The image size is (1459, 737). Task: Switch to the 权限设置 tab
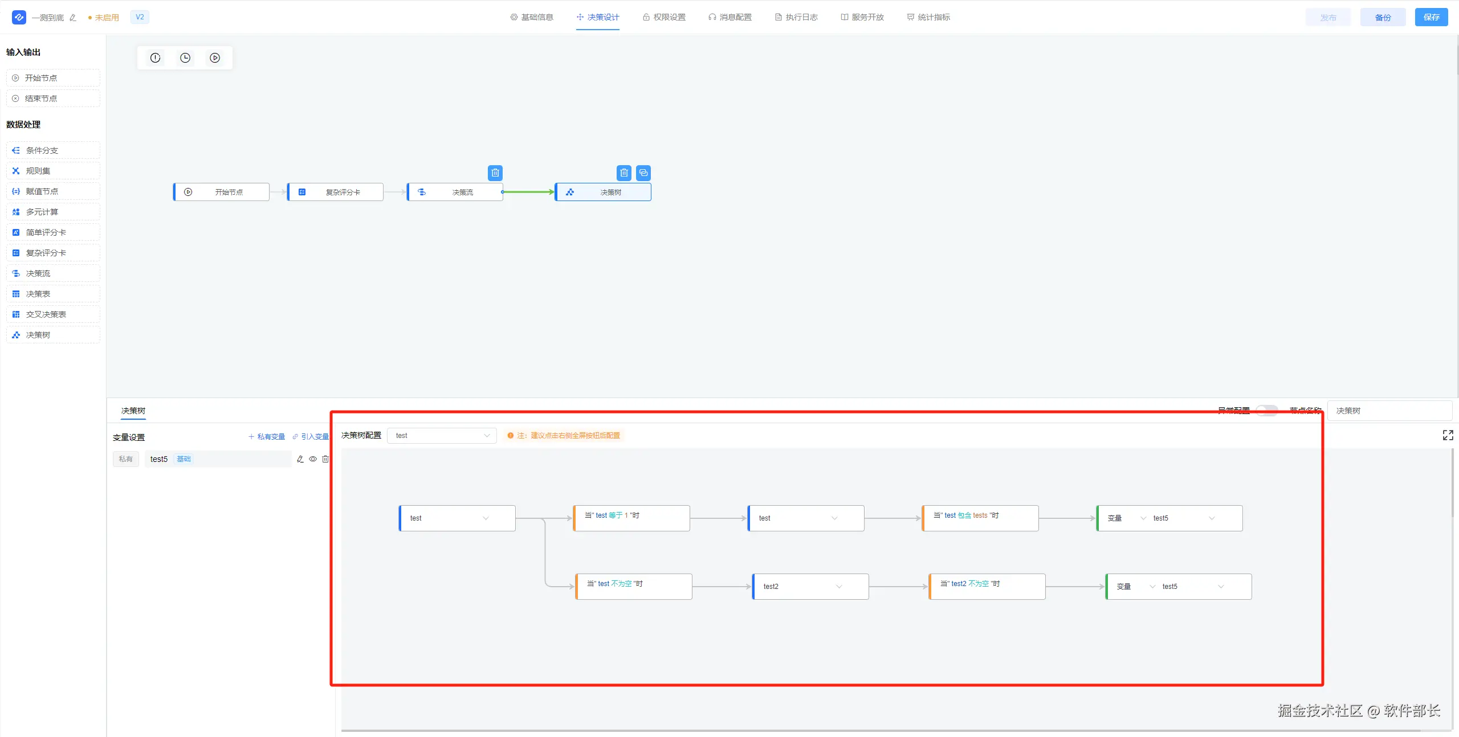[x=664, y=17]
